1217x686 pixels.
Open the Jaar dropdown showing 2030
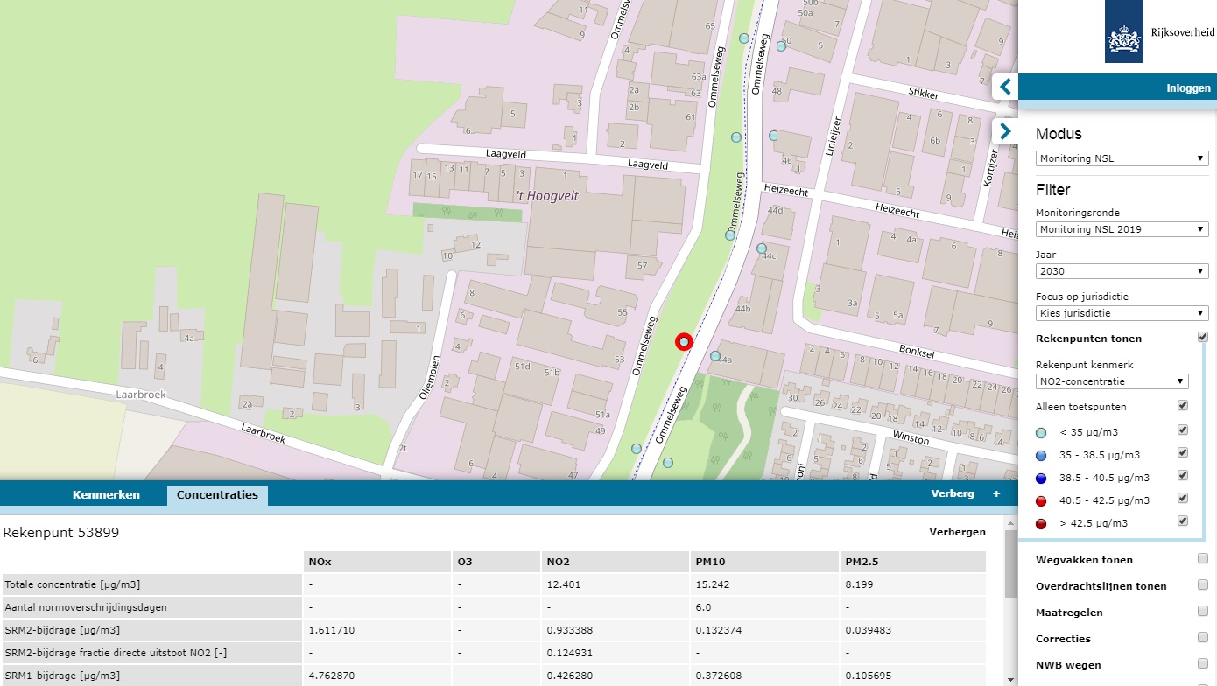[1122, 271]
